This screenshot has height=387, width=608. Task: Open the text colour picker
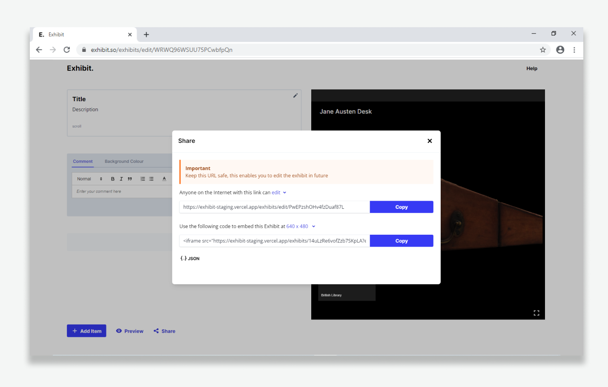[x=164, y=179]
